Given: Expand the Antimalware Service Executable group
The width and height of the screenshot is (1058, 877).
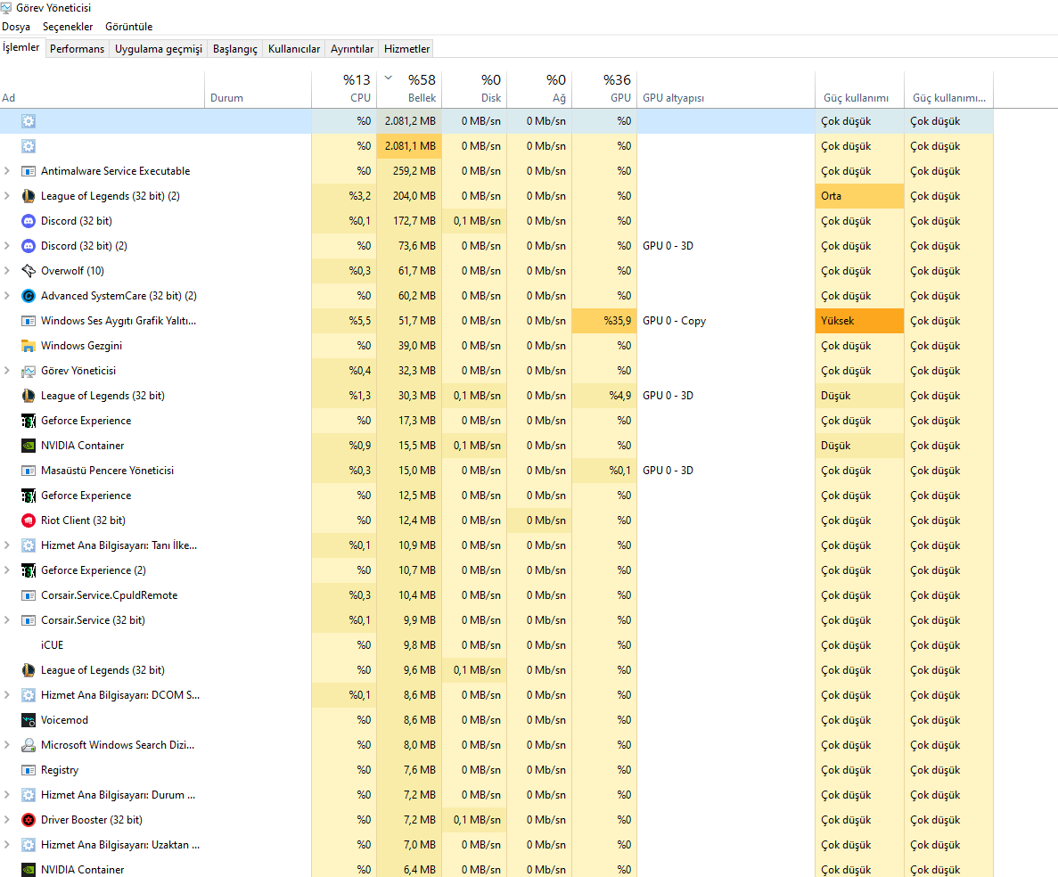Looking at the screenshot, I should point(7,171).
